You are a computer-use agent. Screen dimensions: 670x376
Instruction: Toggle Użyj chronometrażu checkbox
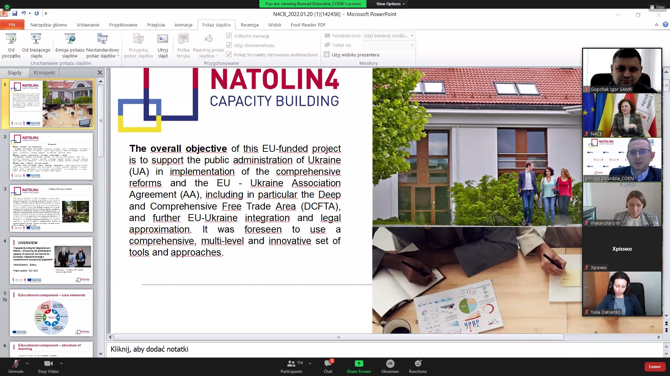point(229,45)
